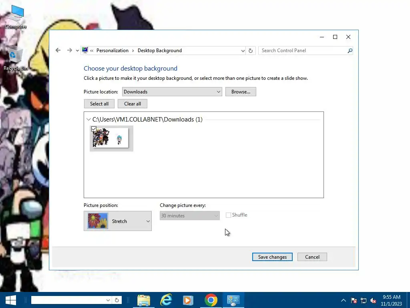Open the Change picture every dropdown
The width and height of the screenshot is (410, 308).
[189, 215]
